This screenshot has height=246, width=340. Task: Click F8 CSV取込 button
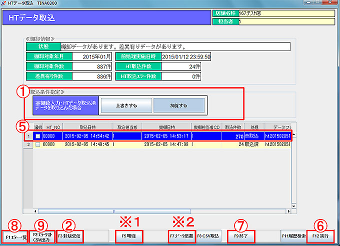pos(208,235)
